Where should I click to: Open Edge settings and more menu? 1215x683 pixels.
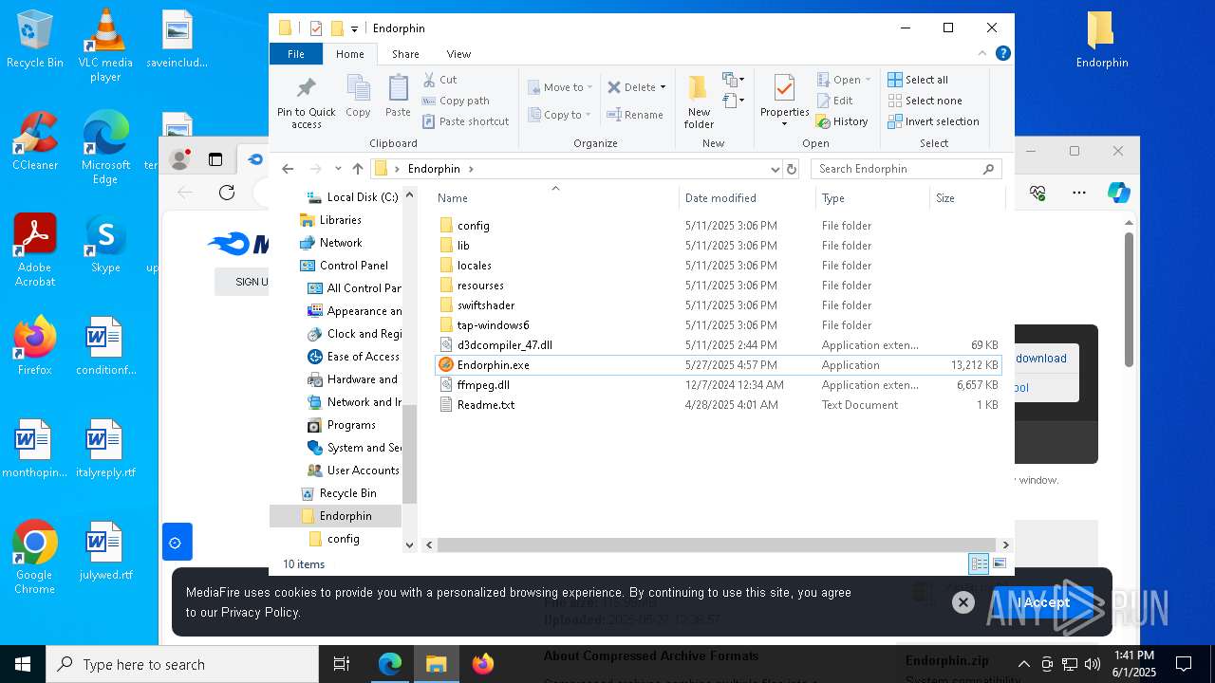pyautogui.click(x=1078, y=193)
